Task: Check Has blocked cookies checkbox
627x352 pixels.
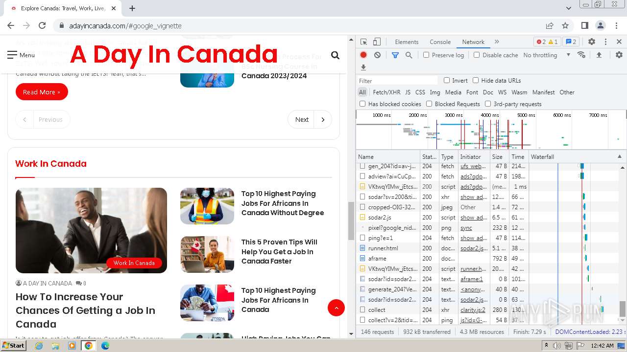Action: click(362, 104)
